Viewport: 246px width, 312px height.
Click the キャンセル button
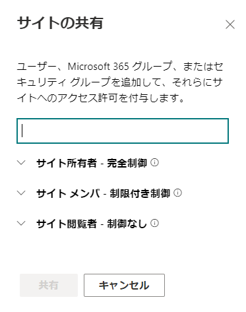(124, 285)
